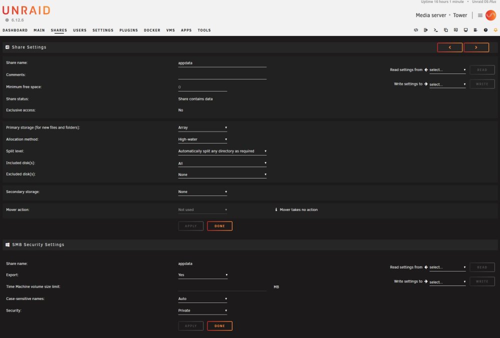Open Share Settings Write settings to dropdown
500x338 pixels.
(x=447, y=84)
